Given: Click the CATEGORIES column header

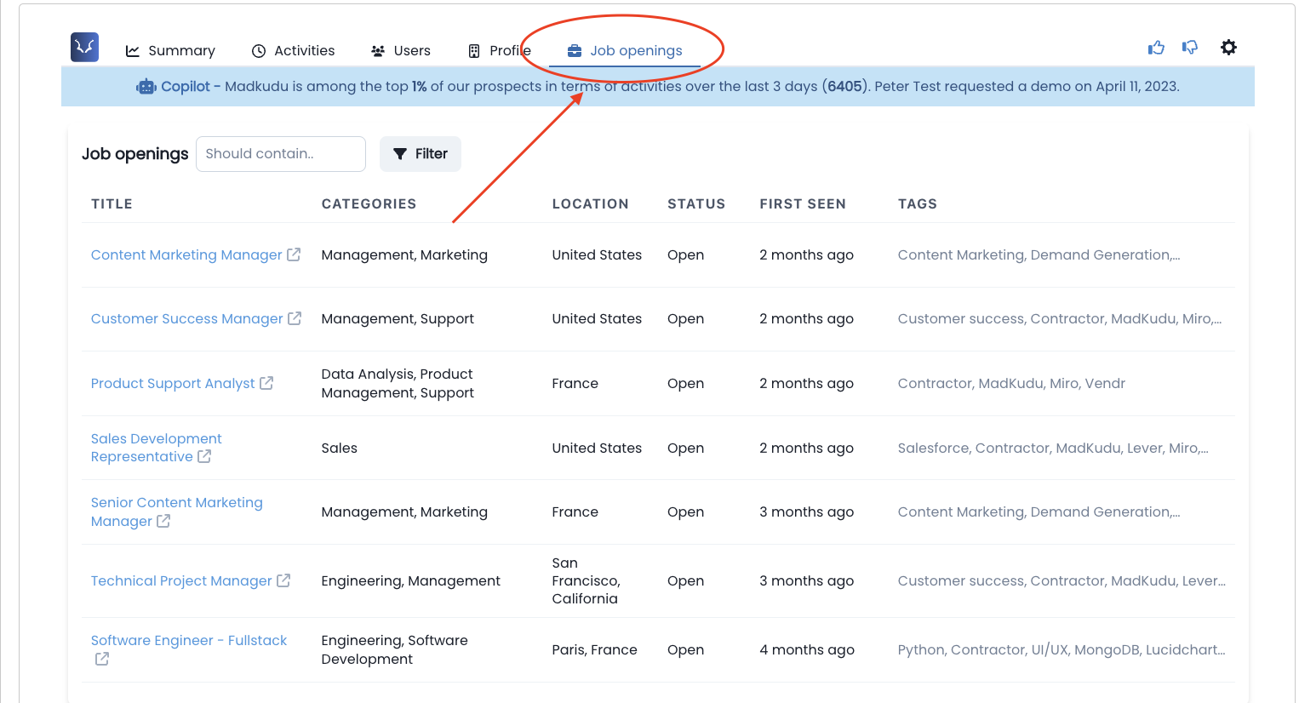Looking at the screenshot, I should pos(369,204).
